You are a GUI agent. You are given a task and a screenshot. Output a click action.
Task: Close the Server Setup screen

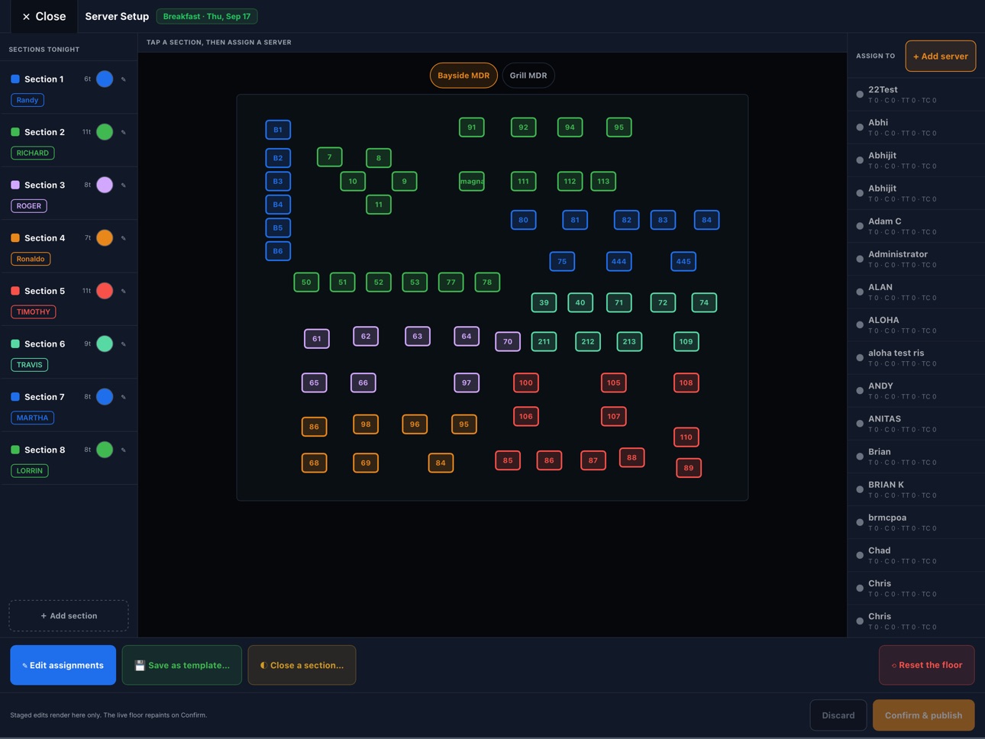click(44, 16)
